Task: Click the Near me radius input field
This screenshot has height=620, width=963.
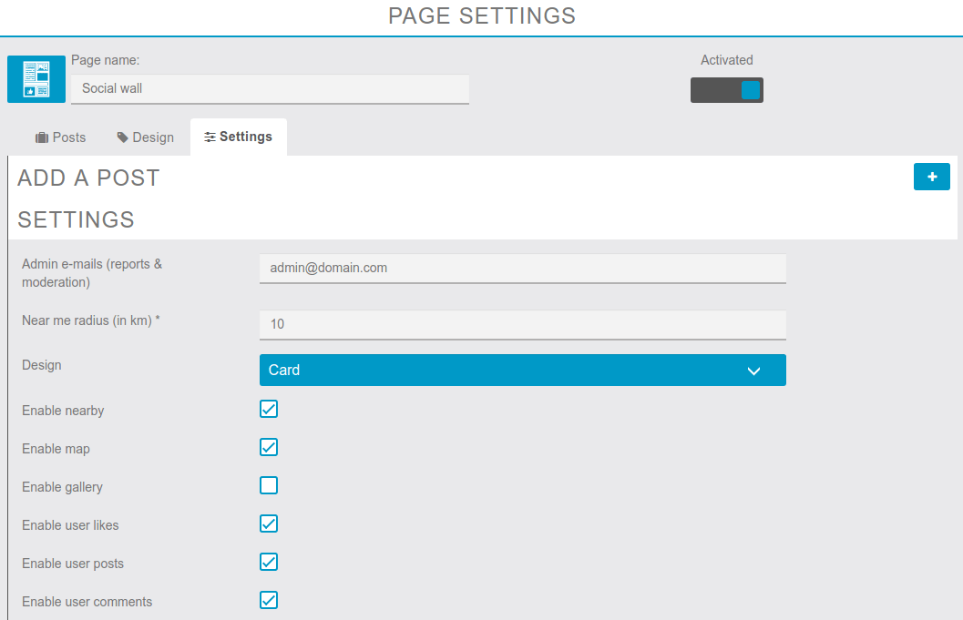Action: pyautogui.click(x=523, y=325)
